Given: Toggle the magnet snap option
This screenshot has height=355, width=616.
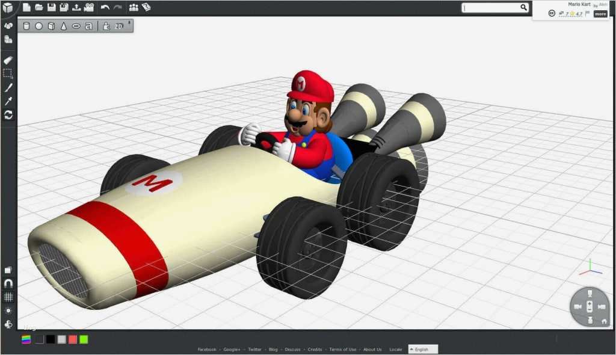Looking at the screenshot, I should (x=8, y=283).
